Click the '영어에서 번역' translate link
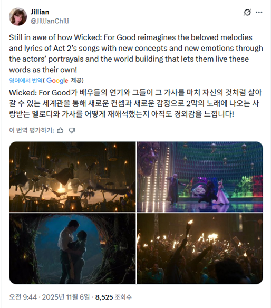Screen dimensions: 271x308 26,80
